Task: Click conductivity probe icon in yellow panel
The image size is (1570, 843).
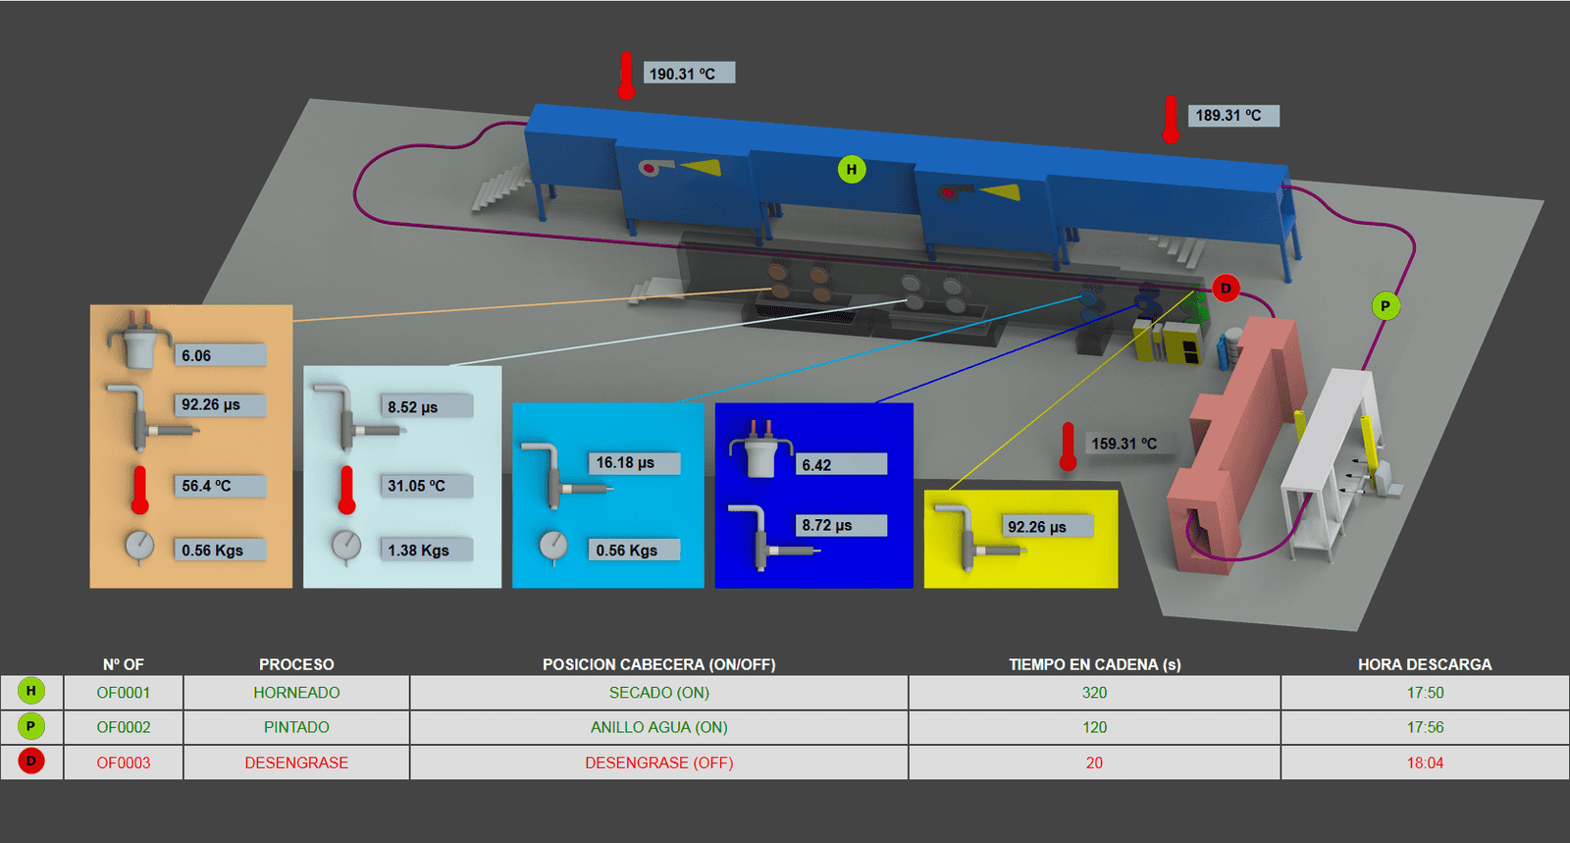Action: click(x=967, y=534)
